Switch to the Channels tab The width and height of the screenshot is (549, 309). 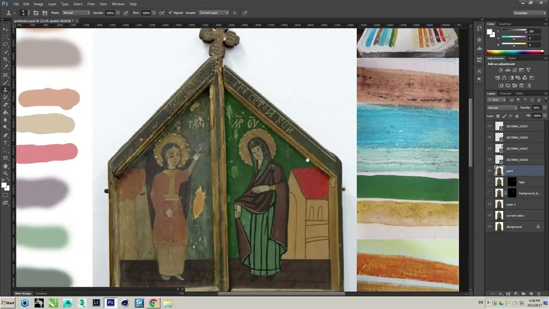point(505,94)
